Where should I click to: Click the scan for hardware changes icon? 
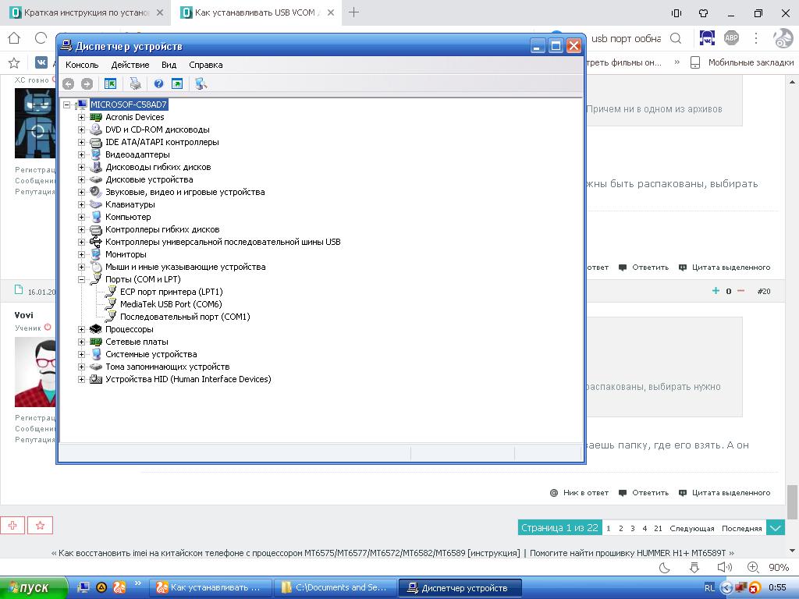pyautogui.click(x=201, y=83)
